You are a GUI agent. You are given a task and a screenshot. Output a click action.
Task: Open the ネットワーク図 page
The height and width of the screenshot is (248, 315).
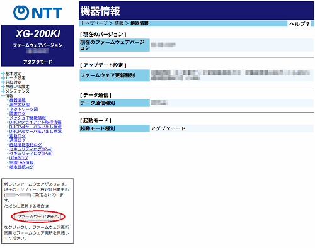(x=23, y=109)
